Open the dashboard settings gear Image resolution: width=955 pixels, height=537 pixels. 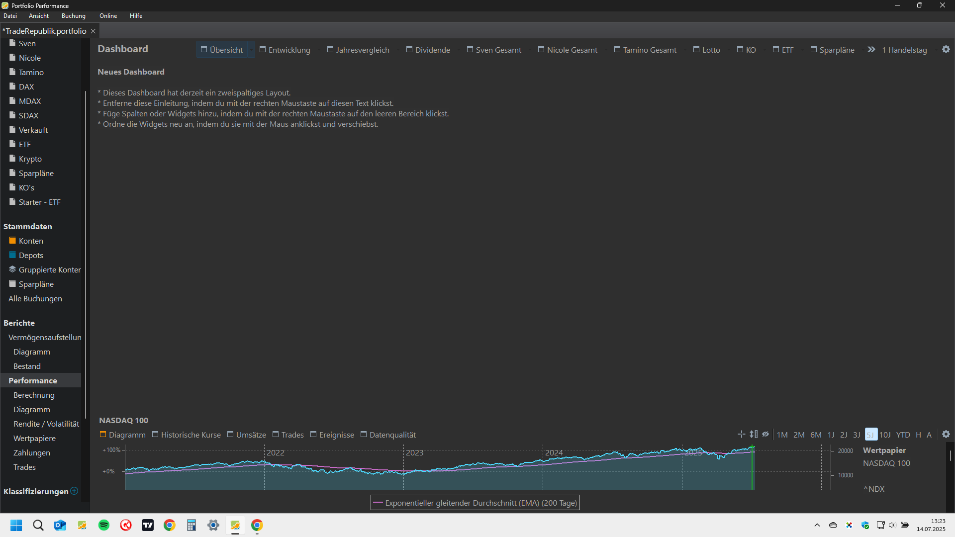946,50
